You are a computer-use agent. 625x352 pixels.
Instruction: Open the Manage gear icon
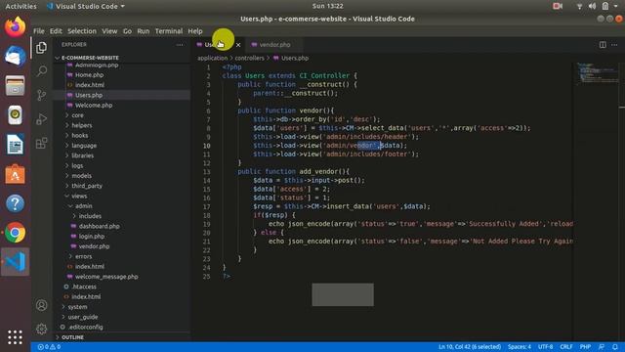coord(41,329)
